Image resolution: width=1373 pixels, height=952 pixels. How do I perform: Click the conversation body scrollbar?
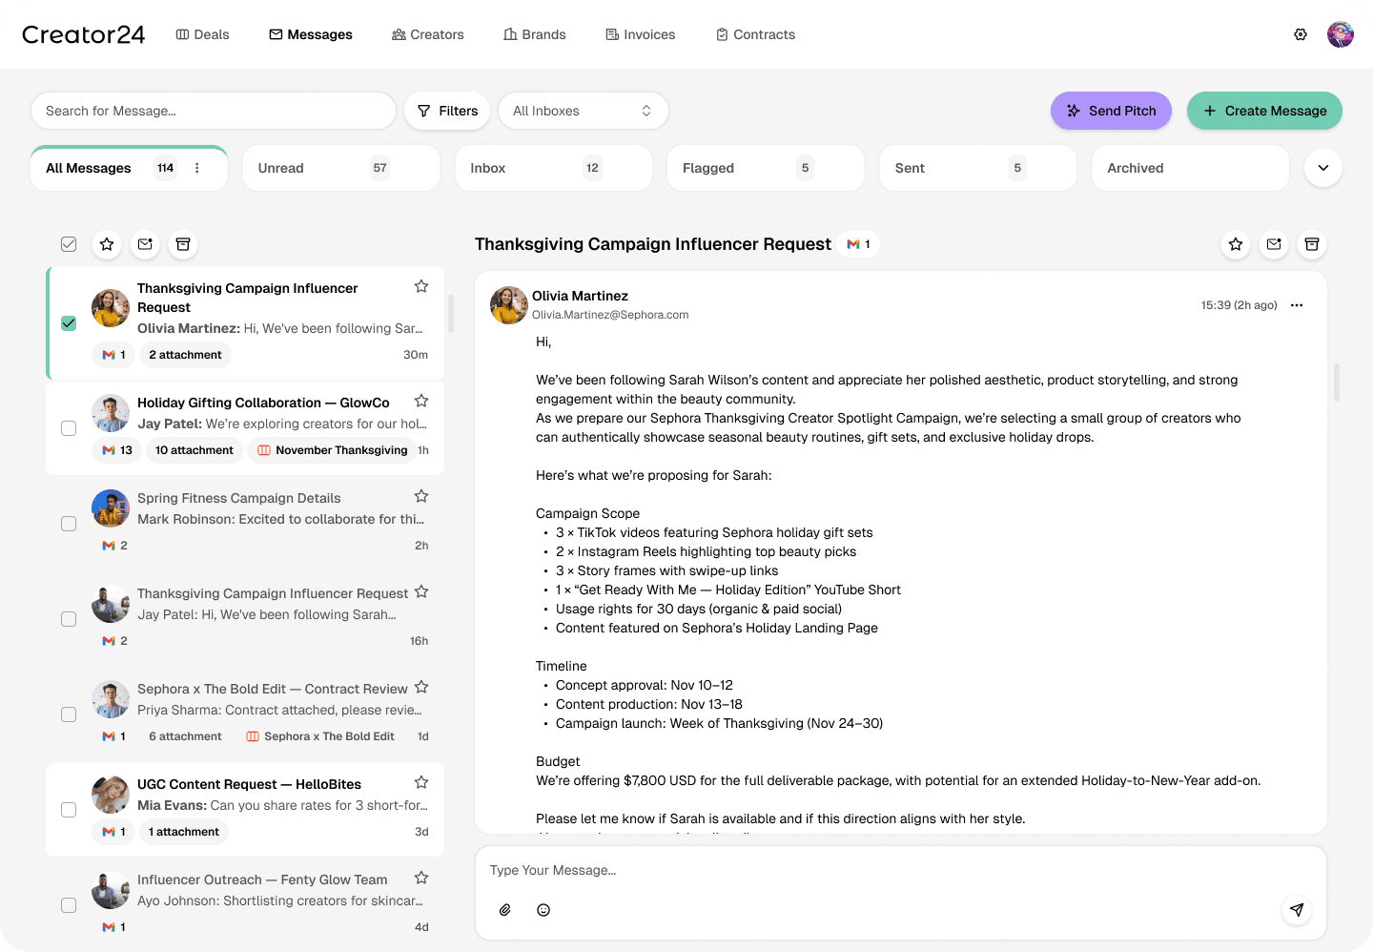1337,382
